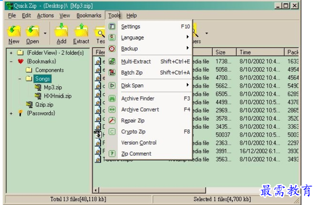Click the Folder View folder icon
The image size is (316, 205).
21,53
